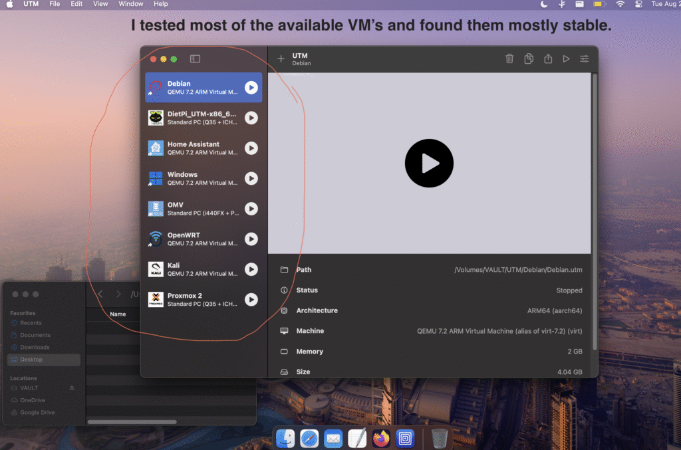Launch the Proxmox 2 VM play button
The height and width of the screenshot is (450, 681).
(251, 299)
